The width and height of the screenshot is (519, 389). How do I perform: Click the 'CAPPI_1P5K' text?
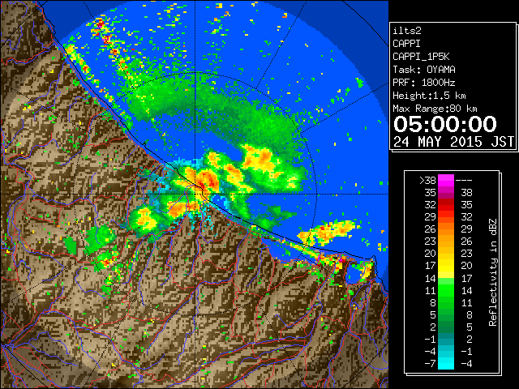pyautogui.click(x=421, y=57)
